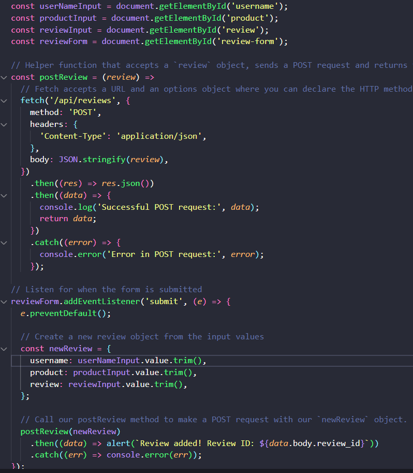Click the 'POST' method string
Image resolution: width=413 pixels, height=473 pixels.
click(x=83, y=112)
